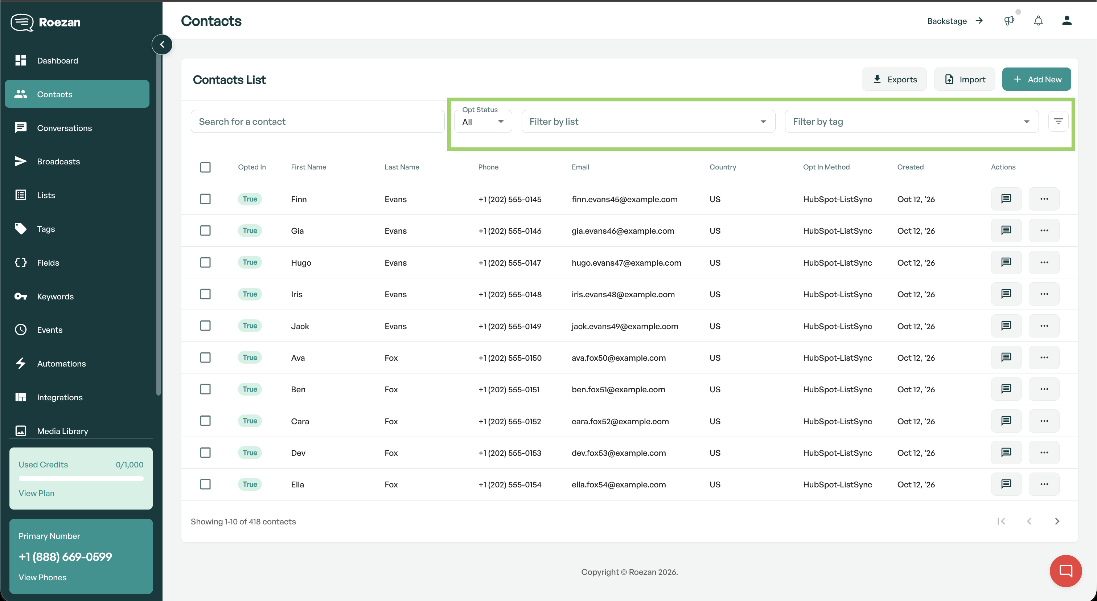Select the checkbox for Ella Fox
This screenshot has height=601, width=1097.
tap(205, 484)
